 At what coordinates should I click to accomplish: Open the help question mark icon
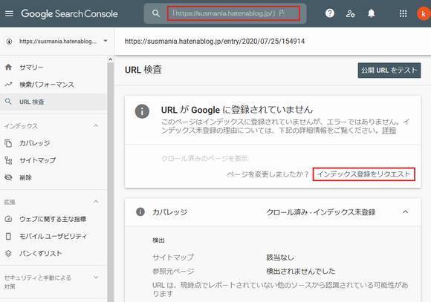pos(330,13)
